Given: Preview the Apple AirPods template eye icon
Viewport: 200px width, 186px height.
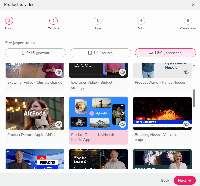Looking at the screenshot, I should click(59, 124).
